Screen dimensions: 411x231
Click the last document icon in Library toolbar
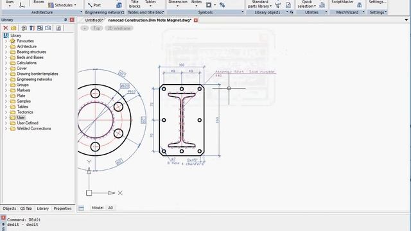58,28
